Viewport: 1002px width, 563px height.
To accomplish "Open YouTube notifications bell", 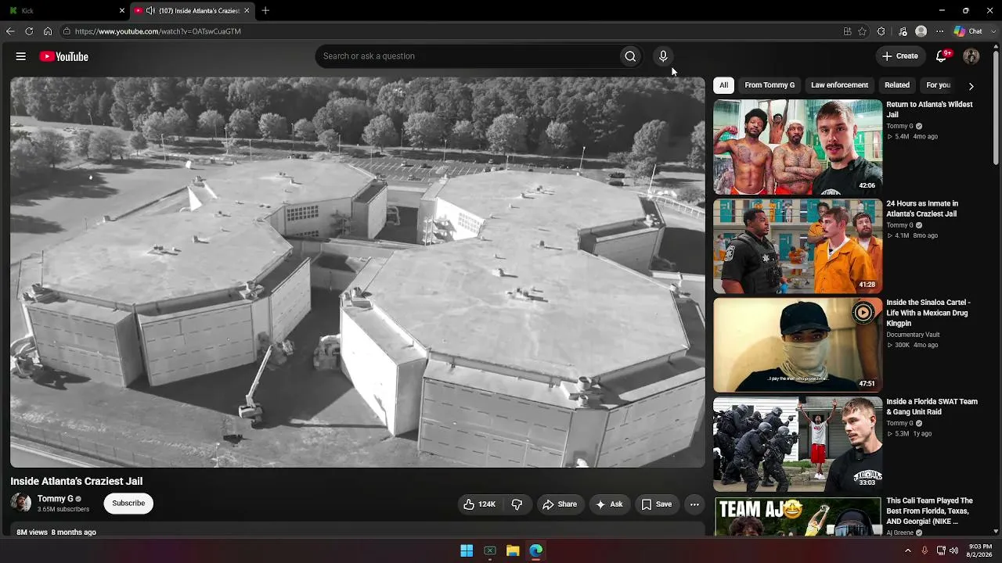I will (x=943, y=56).
